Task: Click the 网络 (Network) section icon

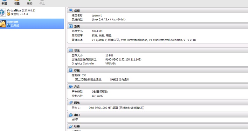Action: [71, 103]
